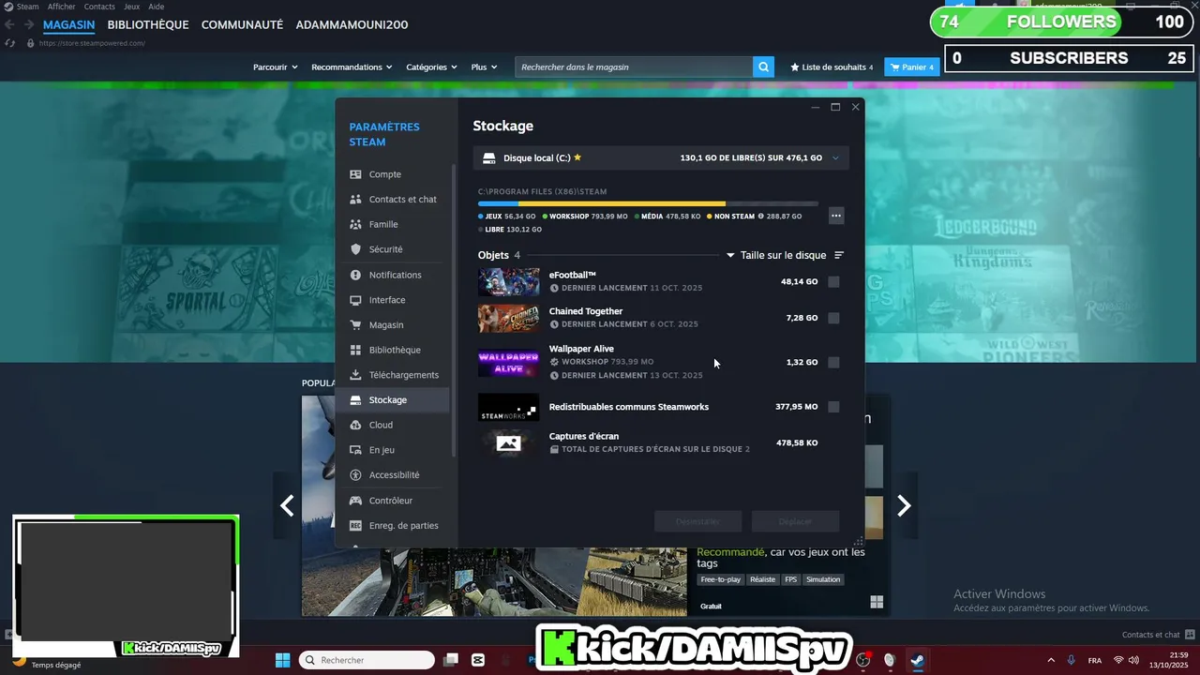The height and width of the screenshot is (675, 1200).
Task: Show previous carousel item with left arrow
Action: pyautogui.click(x=287, y=506)
